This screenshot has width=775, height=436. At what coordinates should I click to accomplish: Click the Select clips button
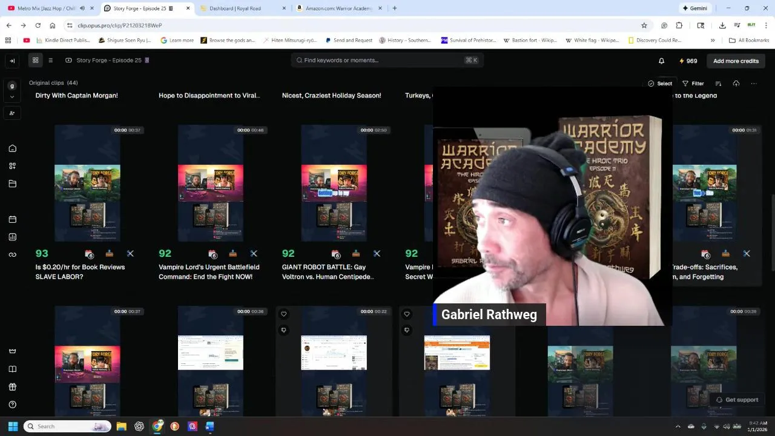coord(660,84)
